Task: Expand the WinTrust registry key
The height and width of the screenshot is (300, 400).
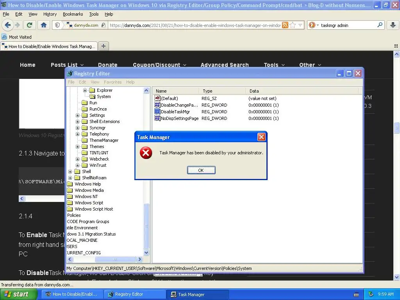Action: 78,165
